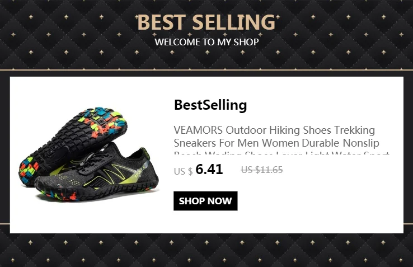Click the cut-off third product description line
413x267 pixels.
pyautogui.click(x=281, y=153)
